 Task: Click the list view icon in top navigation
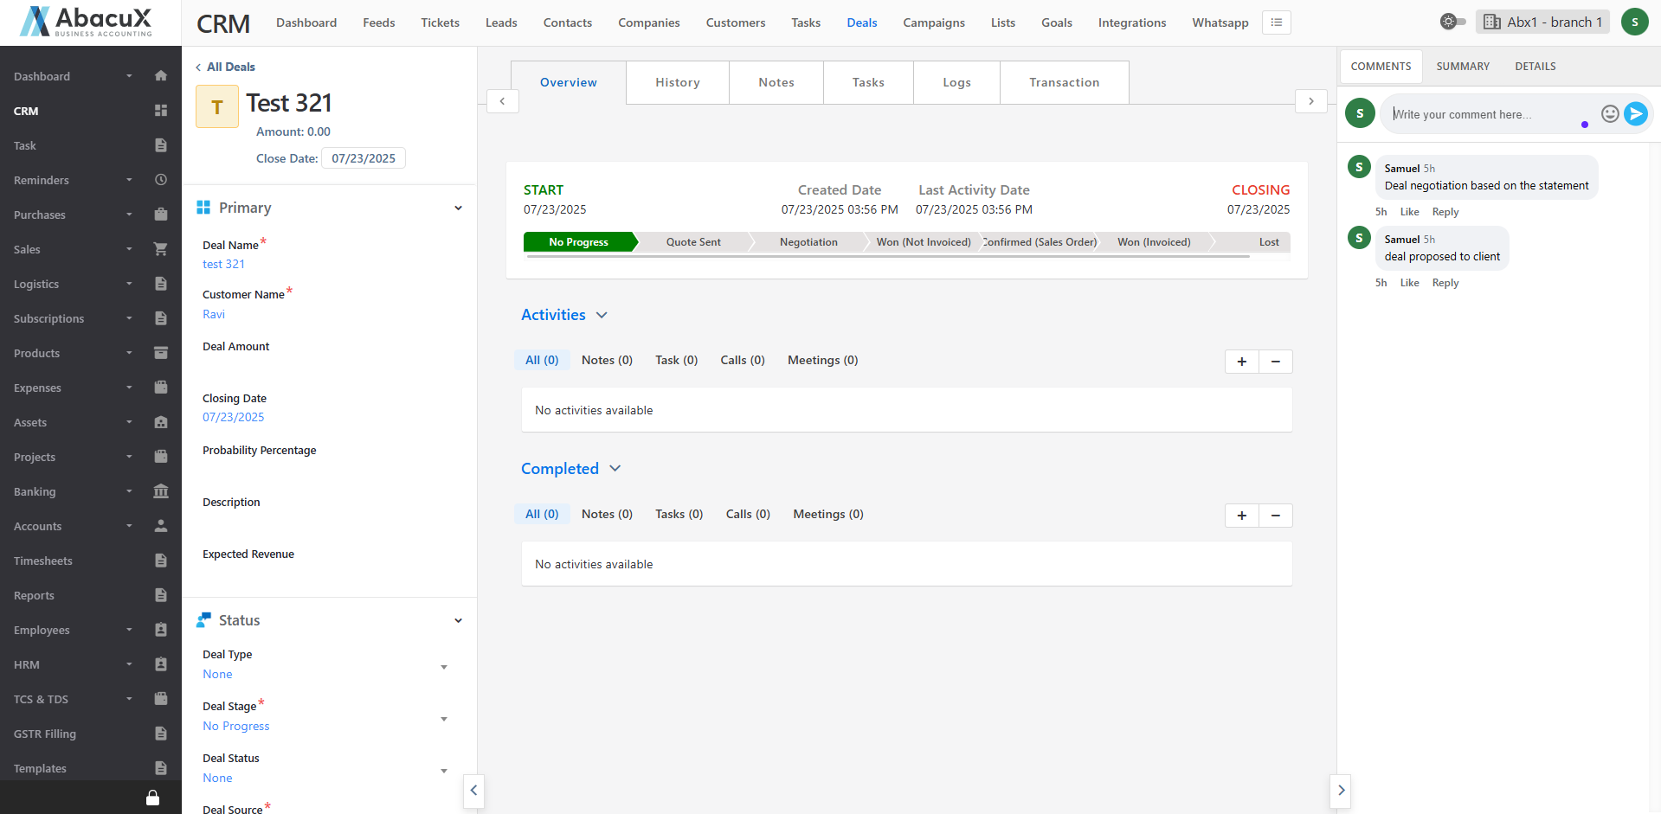1276,22
